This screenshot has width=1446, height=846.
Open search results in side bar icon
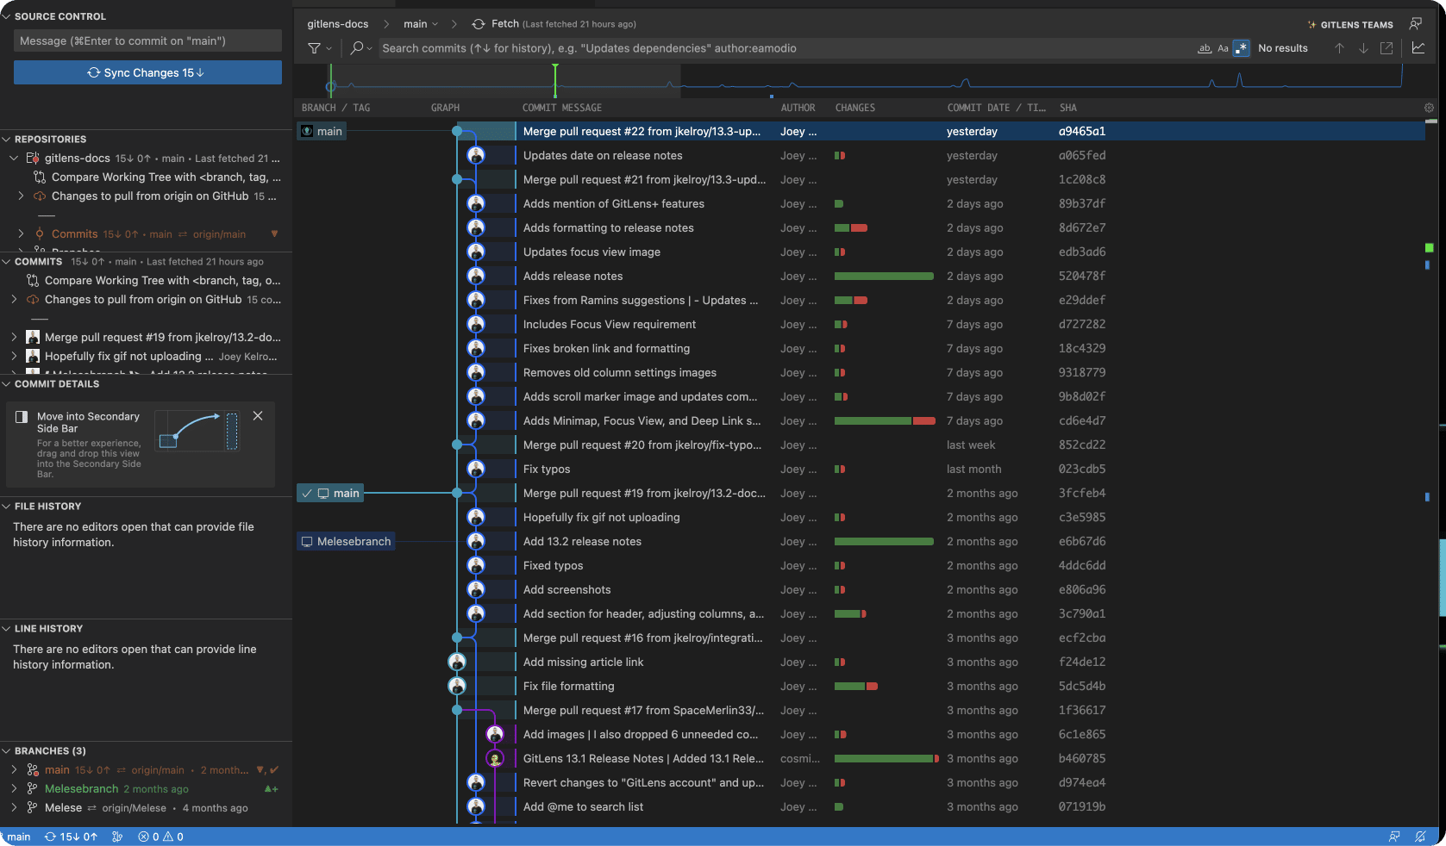[1387, 48]
